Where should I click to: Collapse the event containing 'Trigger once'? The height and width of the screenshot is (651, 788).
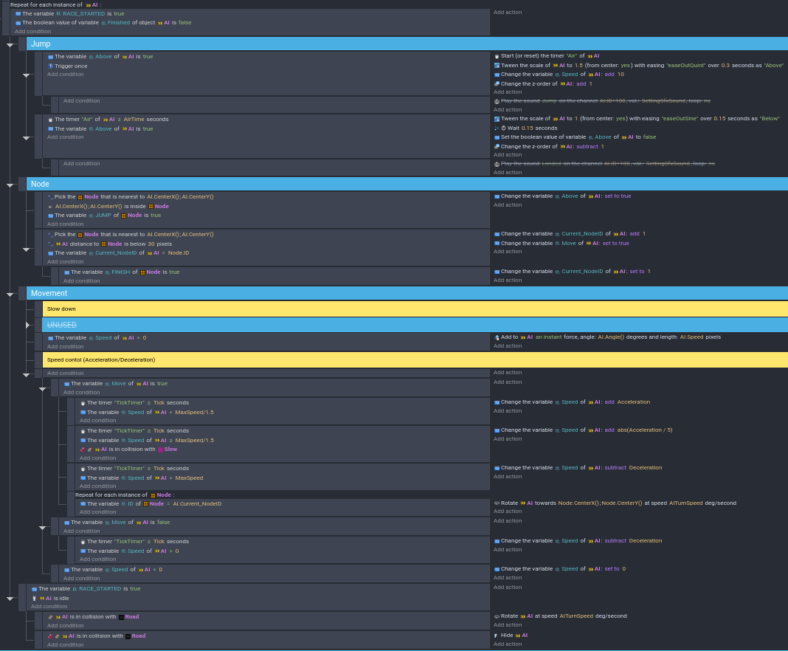tap(26, 75)
